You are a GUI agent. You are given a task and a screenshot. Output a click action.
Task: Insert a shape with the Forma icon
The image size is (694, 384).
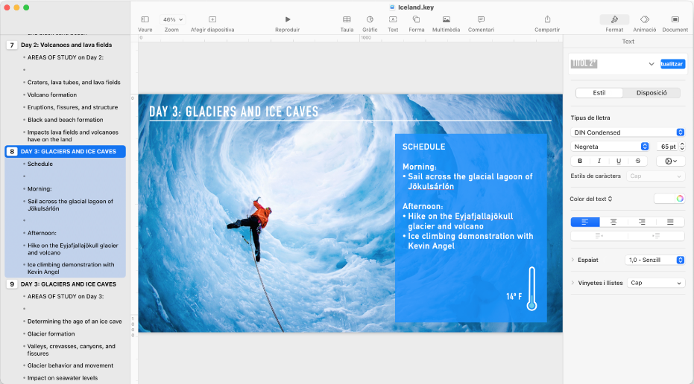pos(416,19)
